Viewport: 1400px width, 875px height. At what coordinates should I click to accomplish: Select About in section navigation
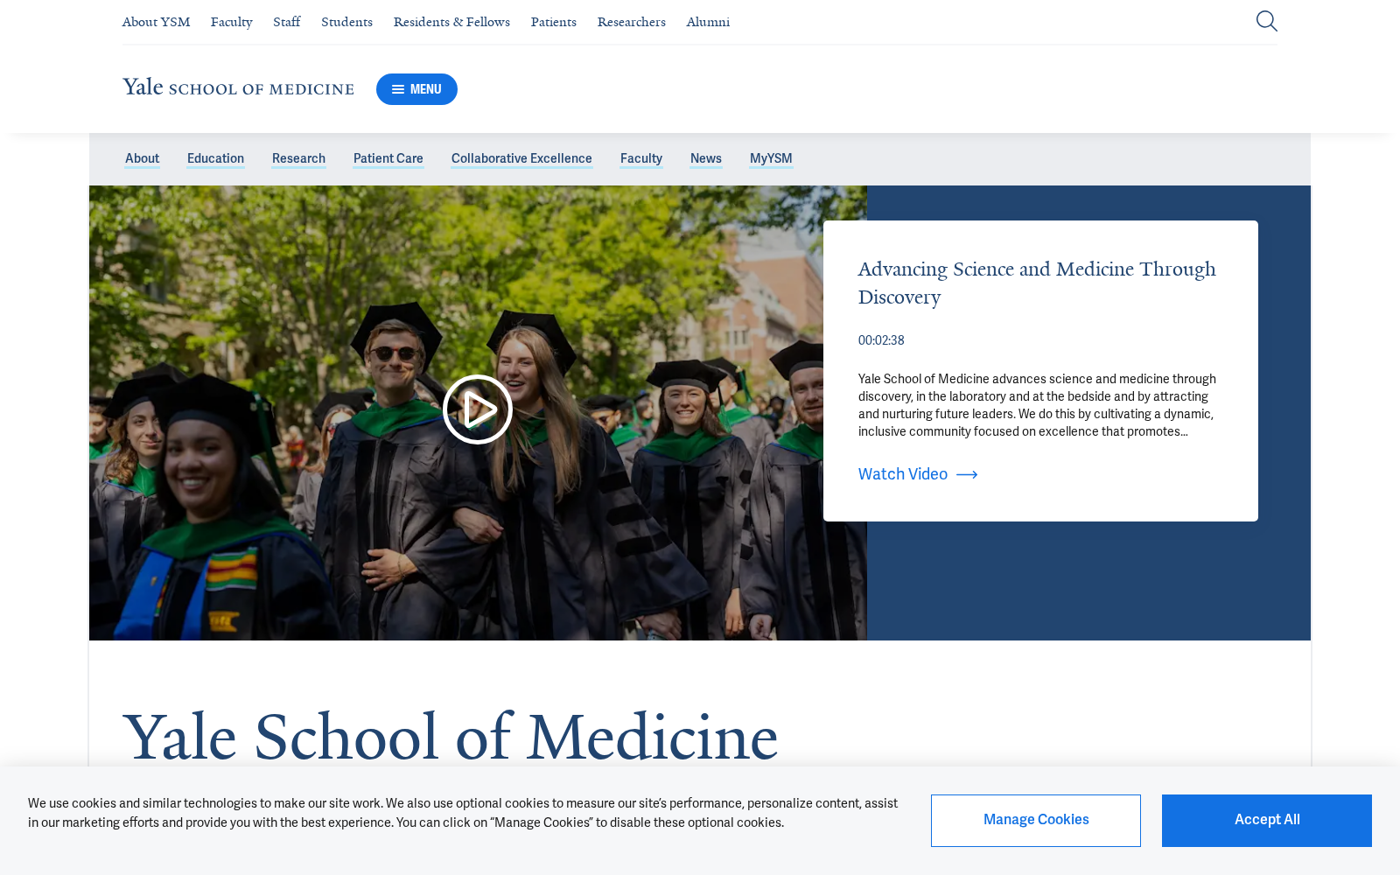142,158
